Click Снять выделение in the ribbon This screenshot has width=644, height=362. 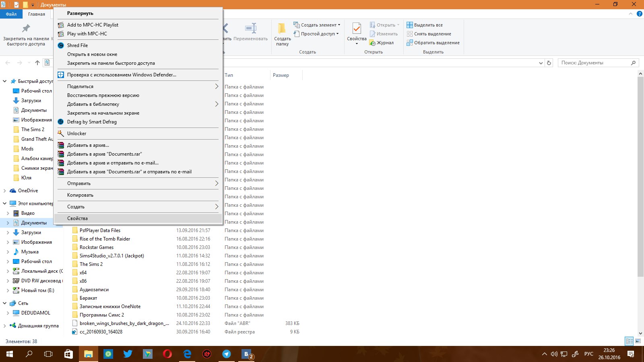(x=429, y=34)
